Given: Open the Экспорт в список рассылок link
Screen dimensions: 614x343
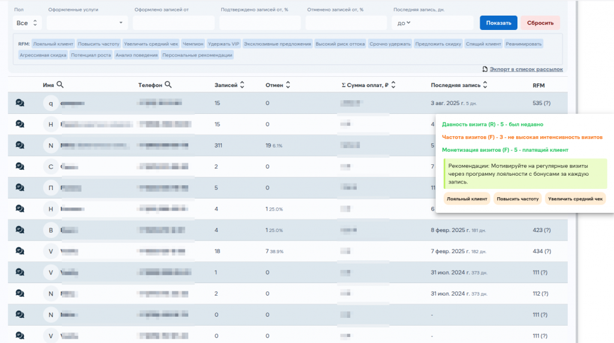Looking at the screenshot, I should tap(526, 70).
